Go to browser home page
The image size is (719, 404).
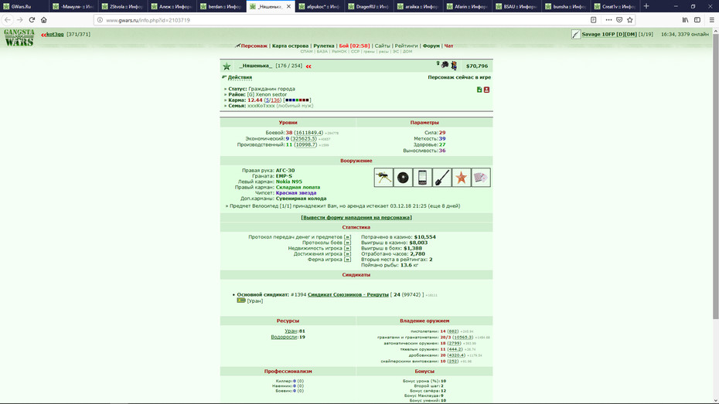44,19
